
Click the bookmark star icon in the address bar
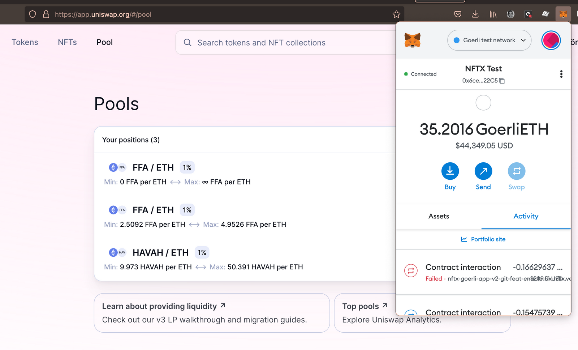tap(396, 14)
